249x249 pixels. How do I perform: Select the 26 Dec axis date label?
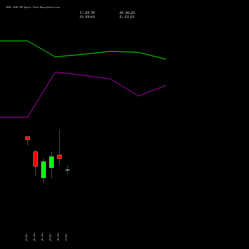click(42, 237)
